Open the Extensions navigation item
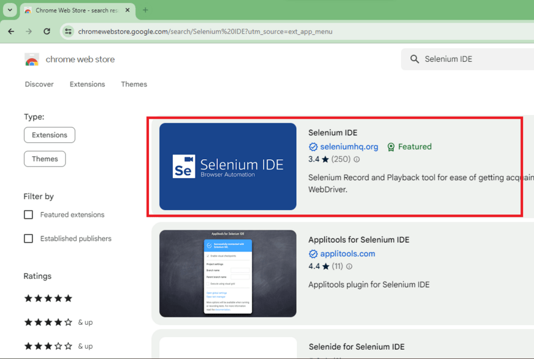This screenshot has width=534, height=359. pos(87,85)
